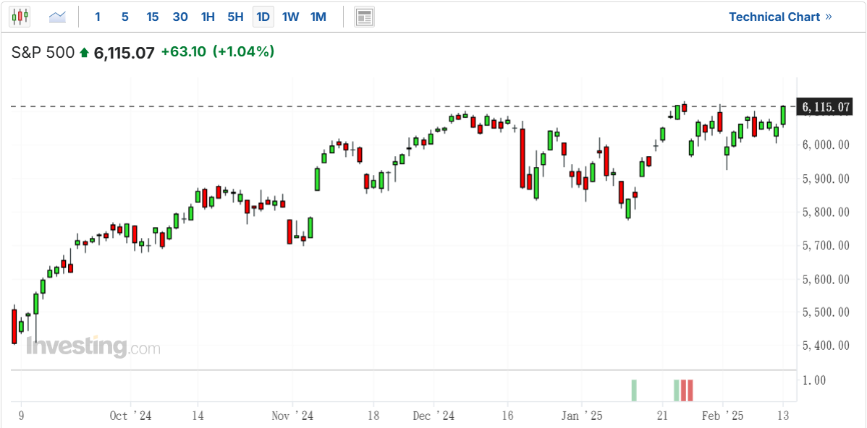Click the first green volume bar

(634, 390)
